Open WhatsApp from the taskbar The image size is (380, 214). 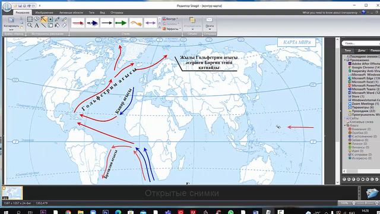[x=230, y=212]
